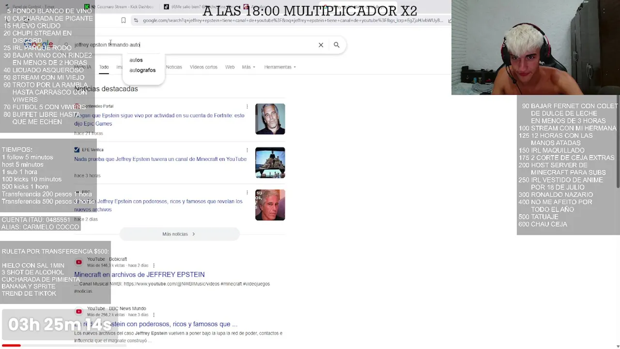
Task: Open article about Epstein Fortnite account activity
Action: coord(159,119)
